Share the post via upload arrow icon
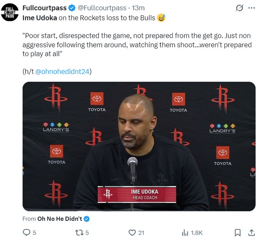Screen dimensions: 260x242 [251, 233]
